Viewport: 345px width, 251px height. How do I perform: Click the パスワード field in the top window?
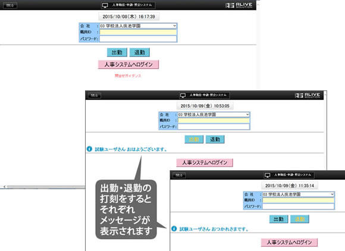click(x=138, y=39)
